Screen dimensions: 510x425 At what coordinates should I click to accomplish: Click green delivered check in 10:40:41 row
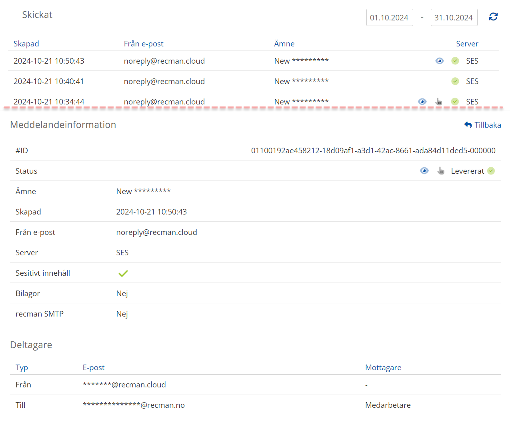click(x=455, y=81)
